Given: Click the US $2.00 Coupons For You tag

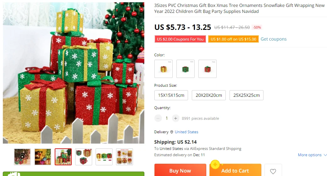Looking at the screenshot, I should point(180,39).
